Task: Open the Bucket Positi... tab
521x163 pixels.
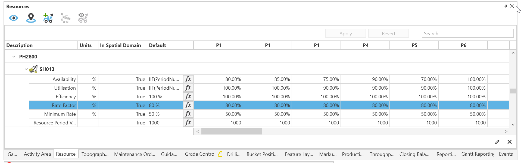Action: click(262, 154)
